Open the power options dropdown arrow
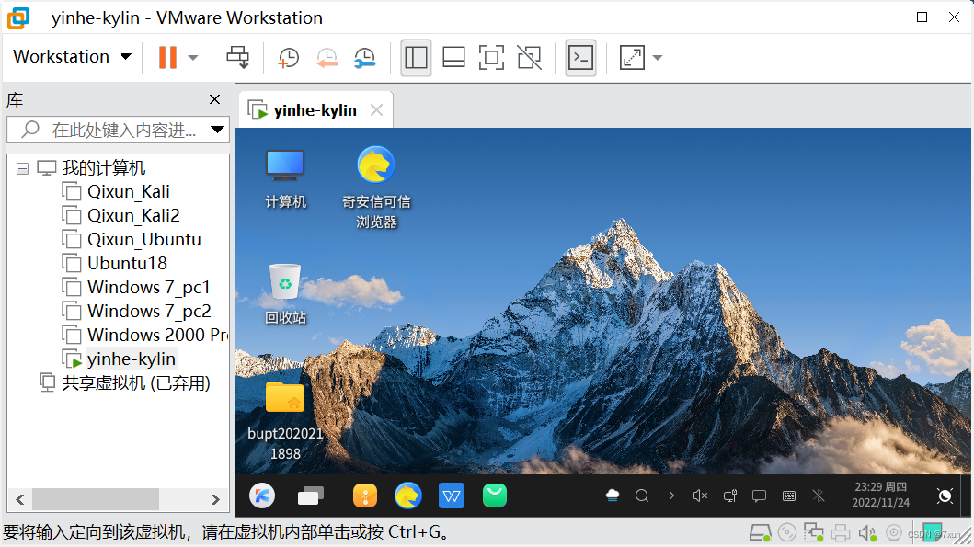Image resolution: width=974 pixels, height=547 pixels. pyautogui.click(x=193, y=58)
